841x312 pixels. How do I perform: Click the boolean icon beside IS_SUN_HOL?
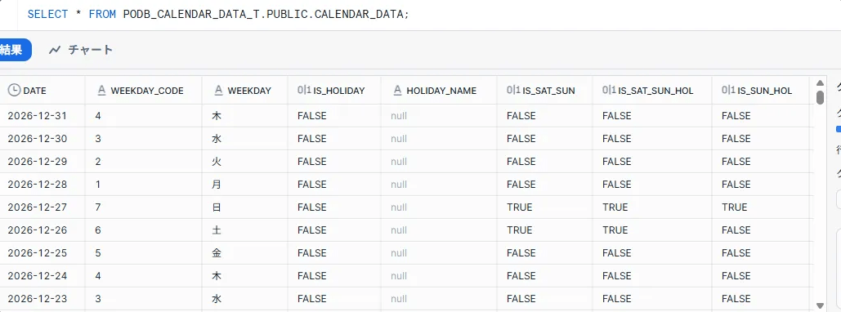728,91
